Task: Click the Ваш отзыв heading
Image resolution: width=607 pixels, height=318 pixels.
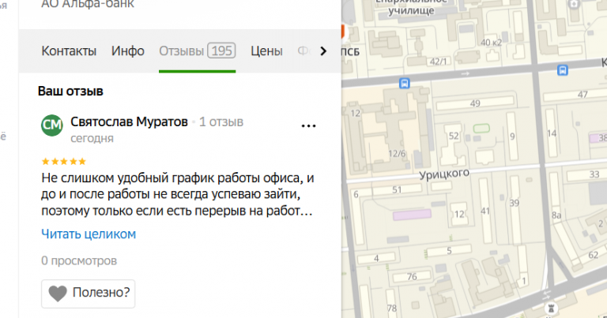Action: pos(70,92)
